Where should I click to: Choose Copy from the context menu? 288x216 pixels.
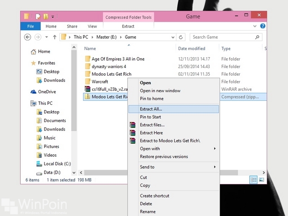174,185
